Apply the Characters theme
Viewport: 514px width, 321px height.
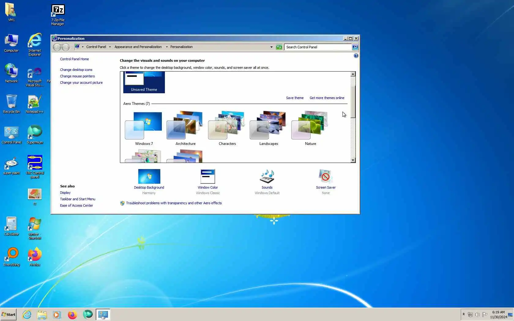point(227,129)
